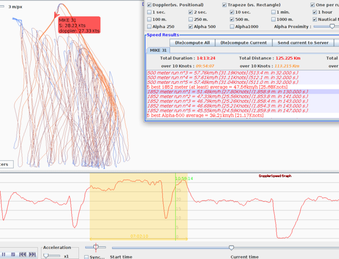Jump back with the rewind icon
The image size is (339, 259).
(23, 255)
